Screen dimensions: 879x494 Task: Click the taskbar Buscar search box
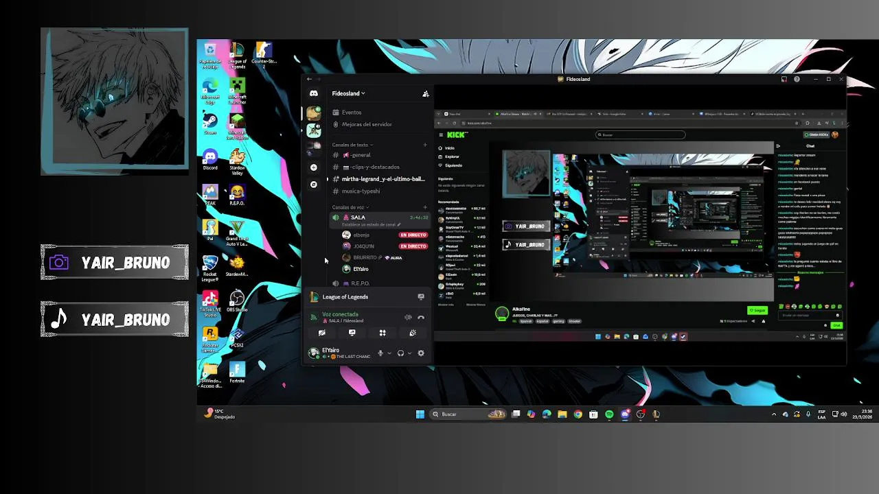point(469,414)
